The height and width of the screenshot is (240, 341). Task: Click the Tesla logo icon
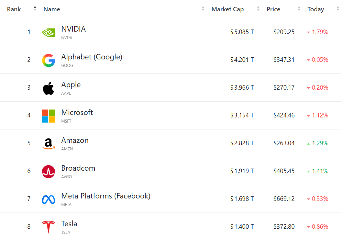click(x=48, y=227)
